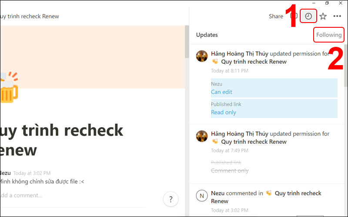Click the Nezu avatar circle in updates
The width and height of the screenshot is (348, 217).
tap(202, 196)
